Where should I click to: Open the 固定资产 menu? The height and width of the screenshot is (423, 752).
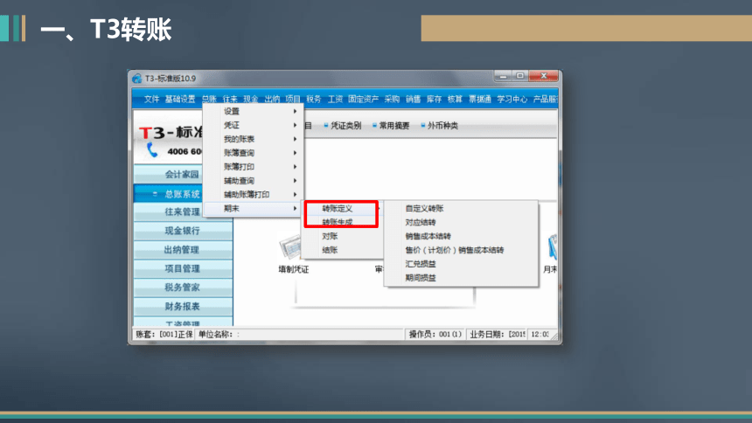pos(363,99)
